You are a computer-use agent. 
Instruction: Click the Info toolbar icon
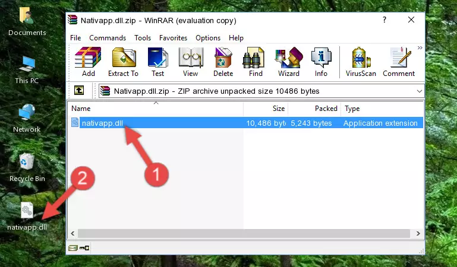point(321,62)
